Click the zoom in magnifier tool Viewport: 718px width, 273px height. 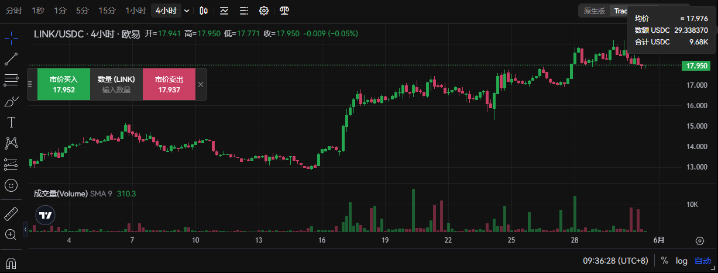[11, 234]
